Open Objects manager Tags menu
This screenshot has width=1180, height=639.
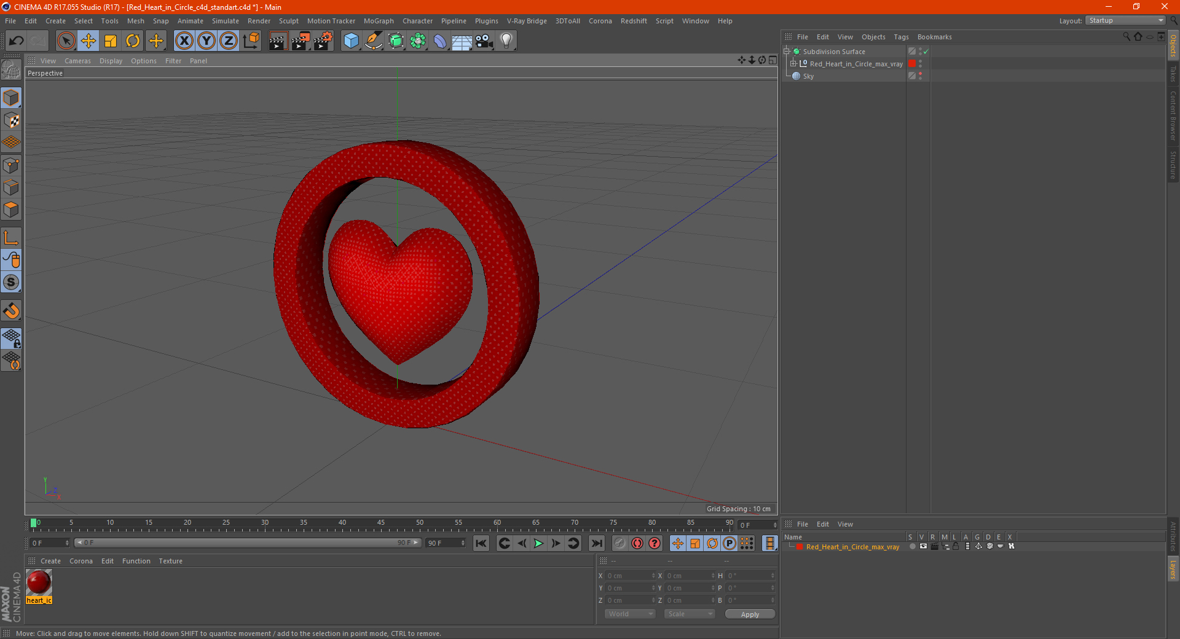point(901,37)
